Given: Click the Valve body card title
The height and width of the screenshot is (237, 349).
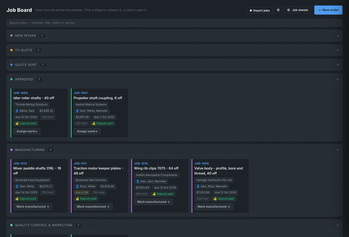Looking at the screenshot, I should coord(218,171).
